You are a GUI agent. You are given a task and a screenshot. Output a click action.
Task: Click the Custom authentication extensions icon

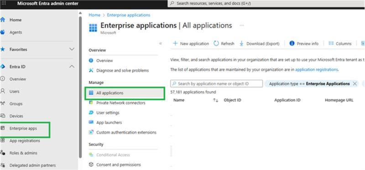pos(91,132)
